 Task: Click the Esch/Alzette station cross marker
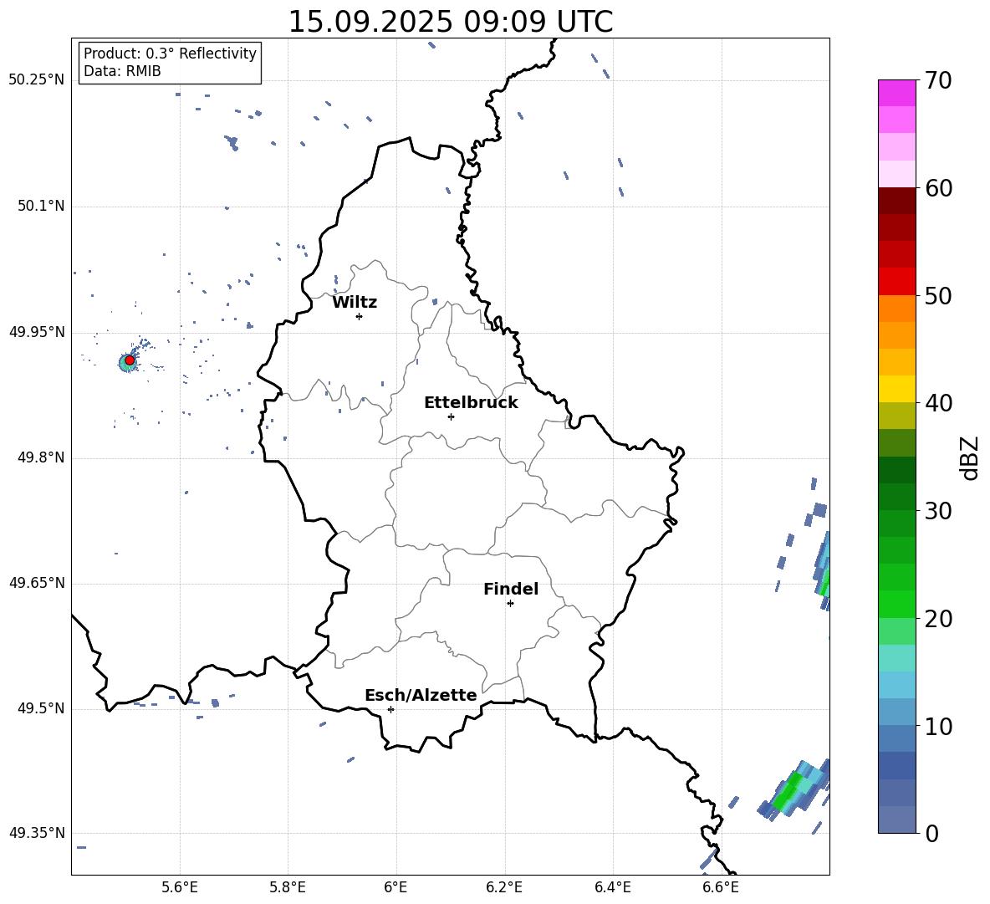[x=390, y=709]
